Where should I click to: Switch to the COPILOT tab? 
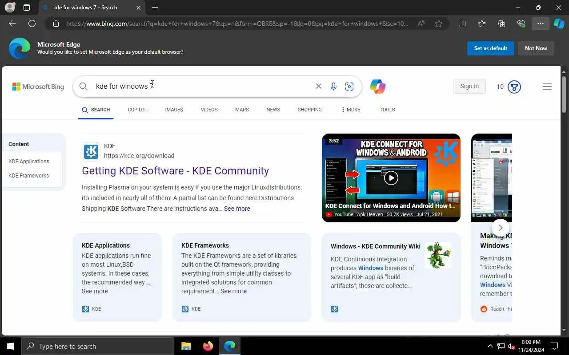[137, 110]
